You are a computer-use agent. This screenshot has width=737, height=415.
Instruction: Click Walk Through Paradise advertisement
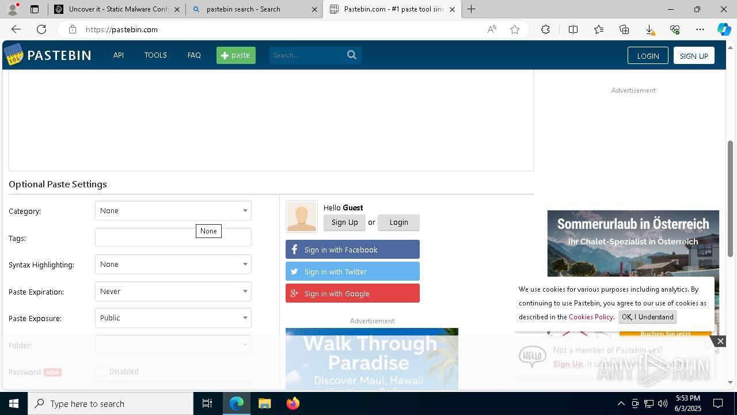coord(372,359)
